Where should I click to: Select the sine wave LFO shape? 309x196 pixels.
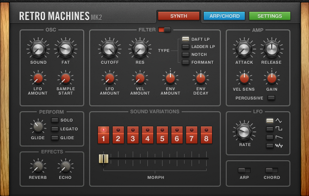(269, 121)
